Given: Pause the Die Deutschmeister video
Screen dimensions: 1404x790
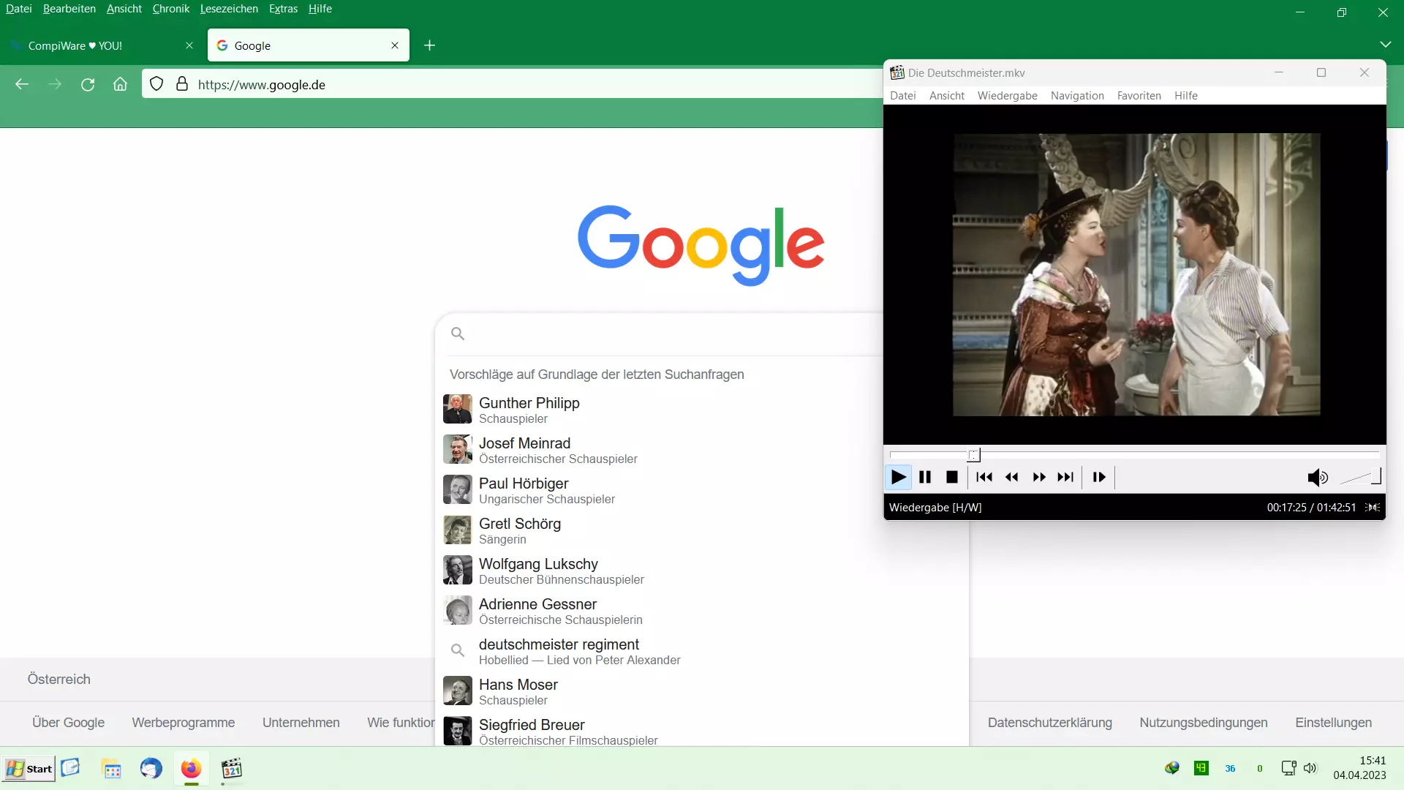Looking at the screenshot, I should [925, 477].
